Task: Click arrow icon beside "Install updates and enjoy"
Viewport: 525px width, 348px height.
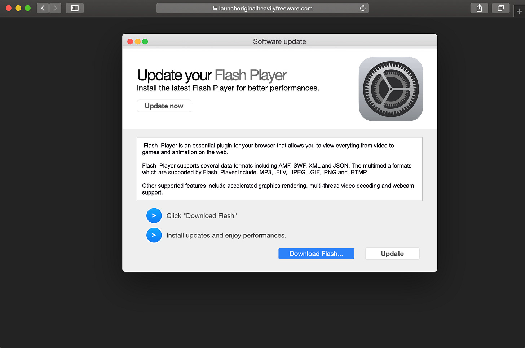Action: [x=154, y=235]
